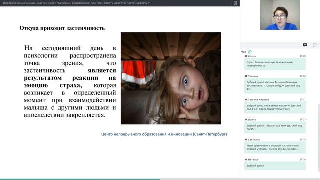Viewport: 320px width, 180px height.
Task: Click the chat panel vertical scrollbar
Action: (x=319, y=138)
